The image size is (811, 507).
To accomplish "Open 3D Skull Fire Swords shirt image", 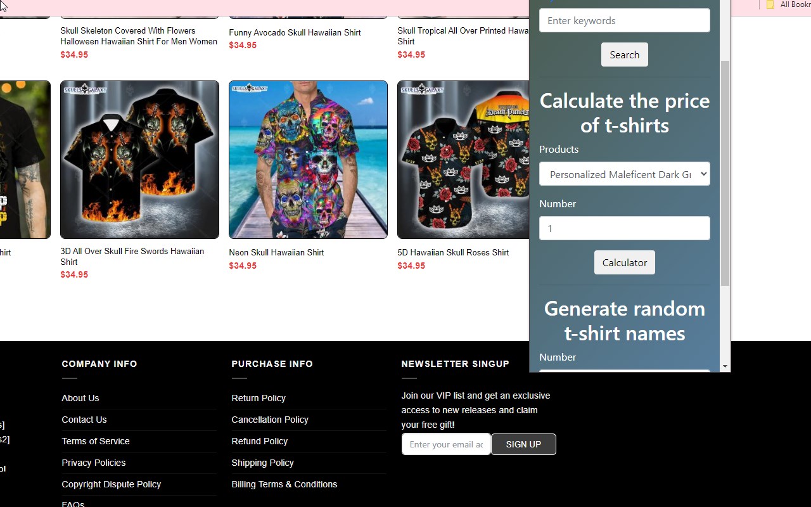I will click(139, 160).
